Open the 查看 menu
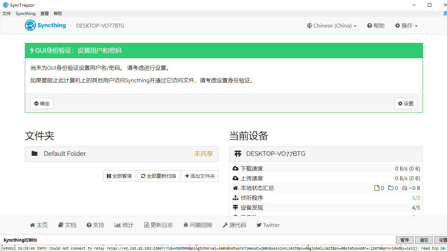This screenshot has height=251, width=447. pyautogui.click(x=45, y=14)
